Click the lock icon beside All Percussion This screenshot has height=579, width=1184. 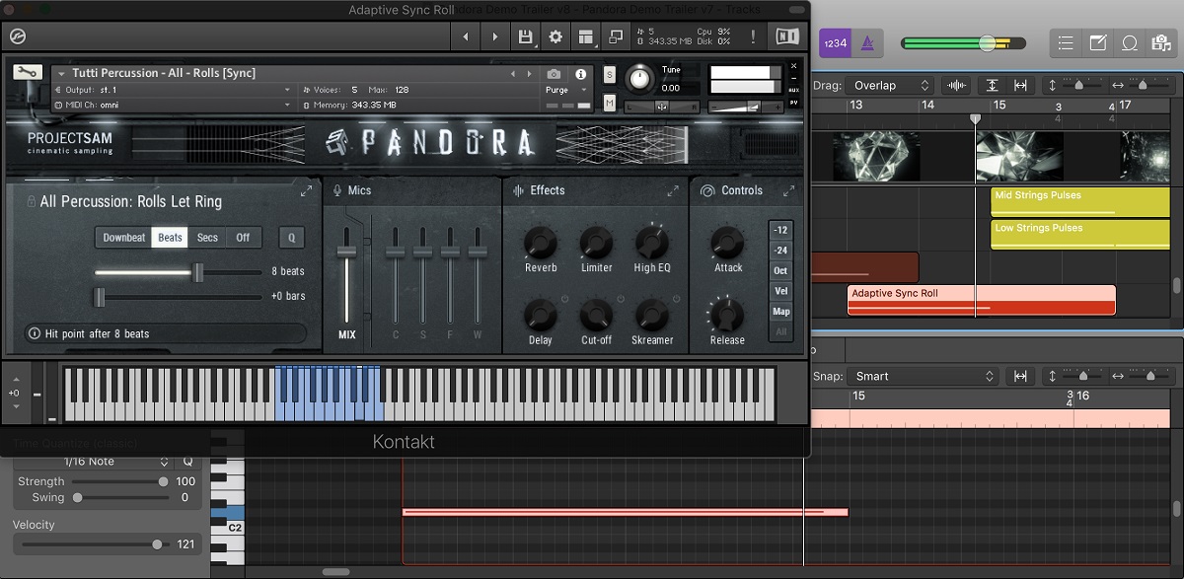pyautogui.click(x=32, y=201)
